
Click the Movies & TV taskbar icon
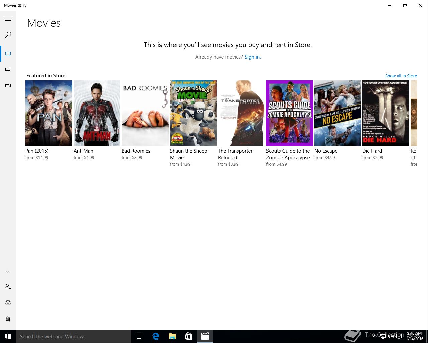pos(205,336)
